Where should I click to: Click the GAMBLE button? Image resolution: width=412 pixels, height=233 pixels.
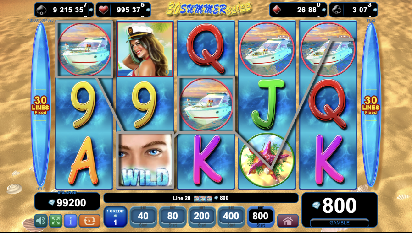(x=340, y=223)
